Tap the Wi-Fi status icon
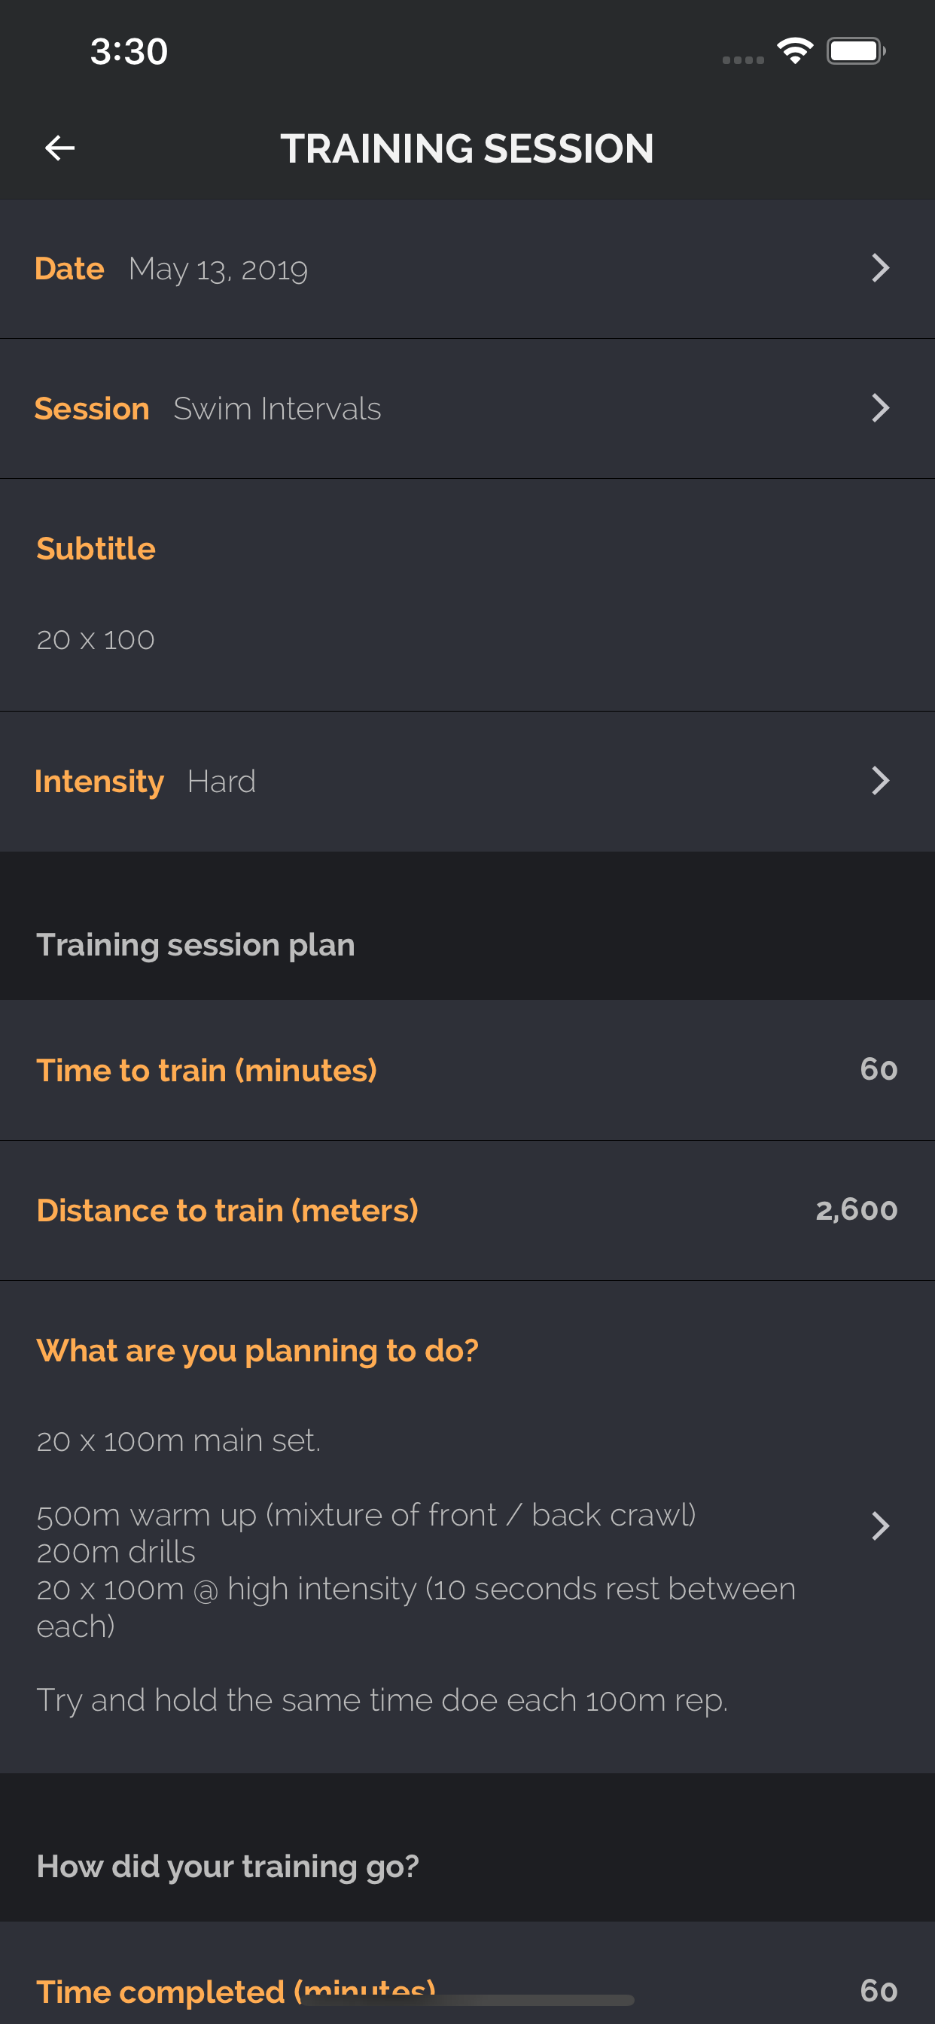935x2024 pixels. pyautogui.click(x=794, y=51)
